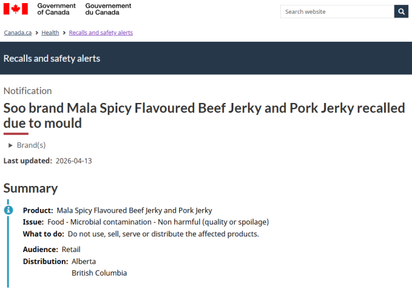This screenshot has width=412, height=292.
Task: Click the Summary section heading
Action: pos(31,188)
